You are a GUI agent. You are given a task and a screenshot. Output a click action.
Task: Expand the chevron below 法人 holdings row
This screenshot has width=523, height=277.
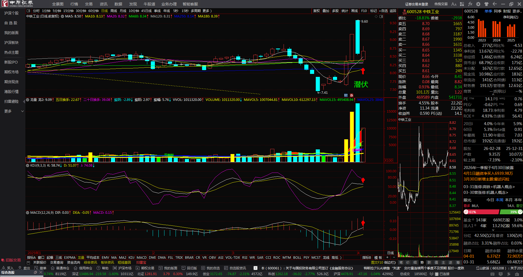(x=493, y=230)
